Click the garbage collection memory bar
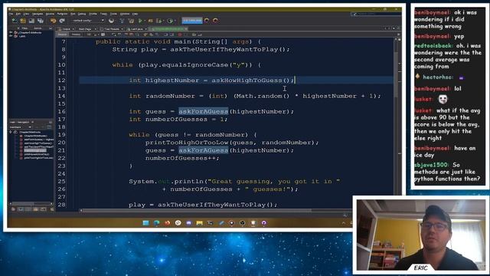Image resolution: width=490 pixels, height=276 pixels. point(192,21)
